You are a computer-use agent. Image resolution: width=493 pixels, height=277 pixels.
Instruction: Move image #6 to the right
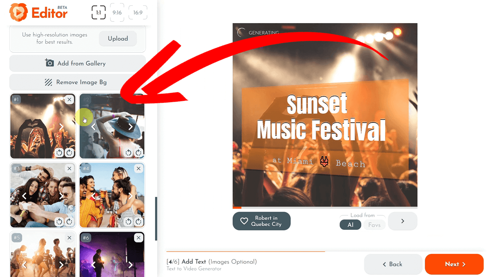(131, 265)
